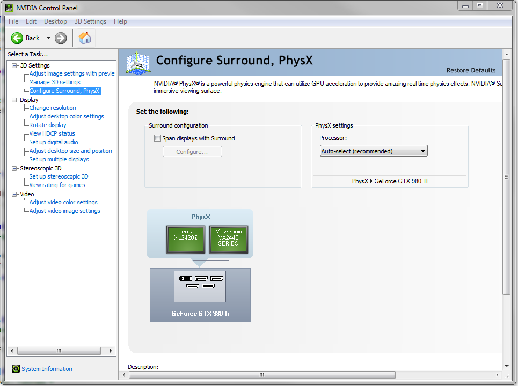Image resolution: width=518 pixels, height=386 pixels.
Task: Select the ViewSonic VA2448 SERIES monitor icon
Action: point(229,239)
